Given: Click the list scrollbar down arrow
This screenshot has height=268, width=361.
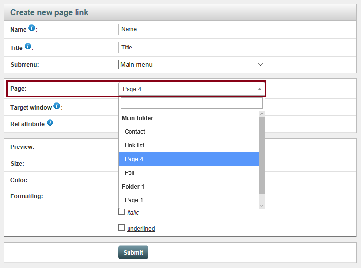Looking at the screenshot, I should 262,206.
